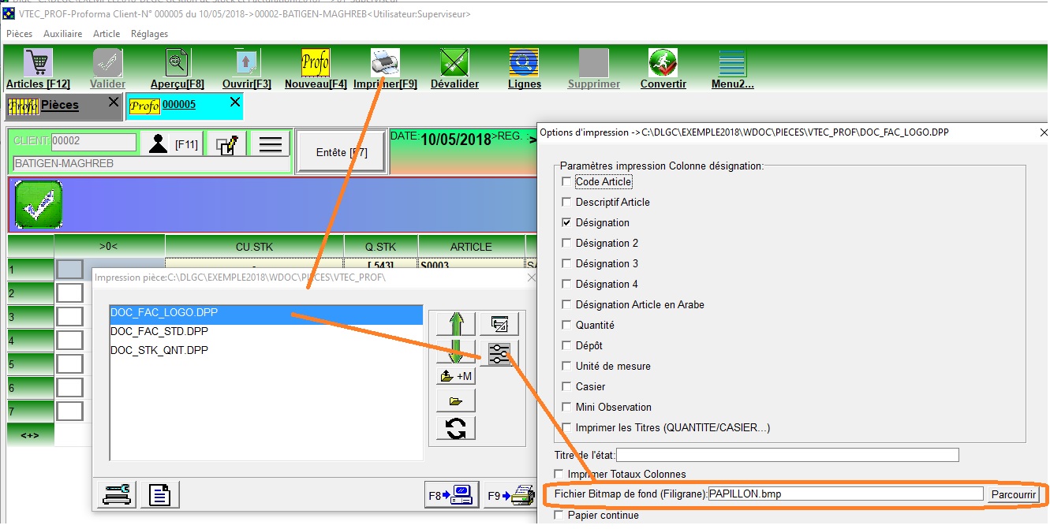Click the Titre de l'état input field
This screenshot has width=1050, height=529.
[x=787, y=455]
